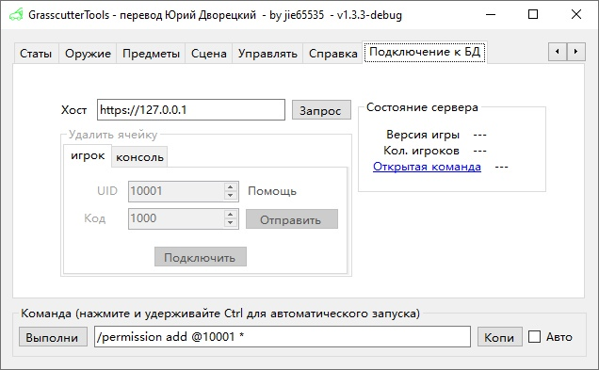Decrease Код value with the down spinner arrow
Image resolution: width=599 pixels, height=370 pixels.
230,223
